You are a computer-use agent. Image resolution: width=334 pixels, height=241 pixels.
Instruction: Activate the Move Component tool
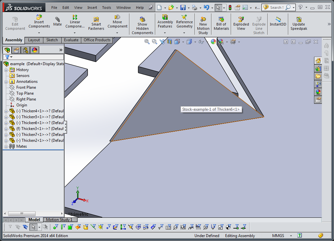point(117,23)
